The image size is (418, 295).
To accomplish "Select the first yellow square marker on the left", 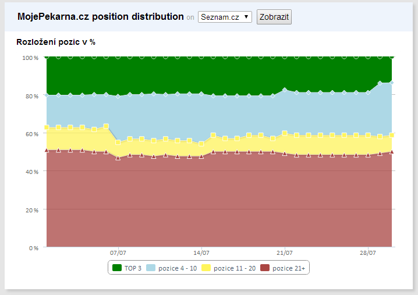I will [x=47, y=127].
